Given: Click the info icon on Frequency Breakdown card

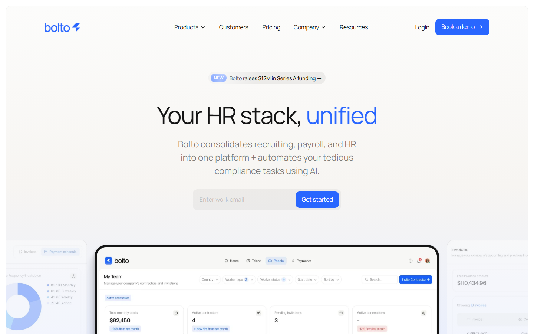Looking at the screenshot, I should [x=73, y=276].
